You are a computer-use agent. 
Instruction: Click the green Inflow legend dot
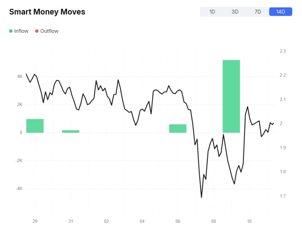click(11, 31)
